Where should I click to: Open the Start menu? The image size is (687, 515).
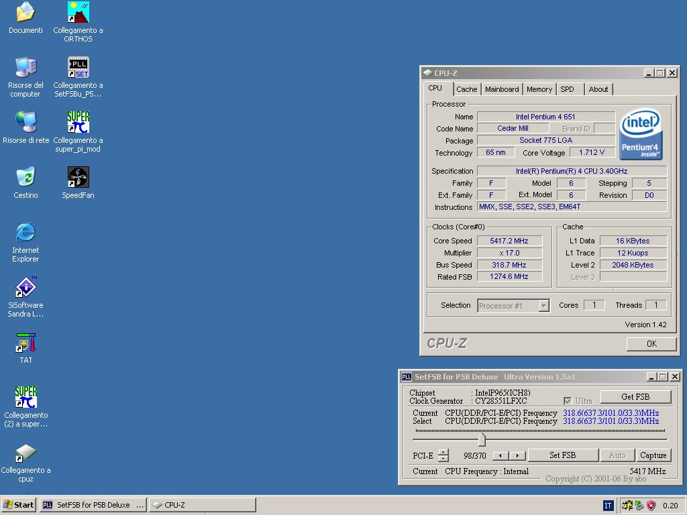coord(18,505)
